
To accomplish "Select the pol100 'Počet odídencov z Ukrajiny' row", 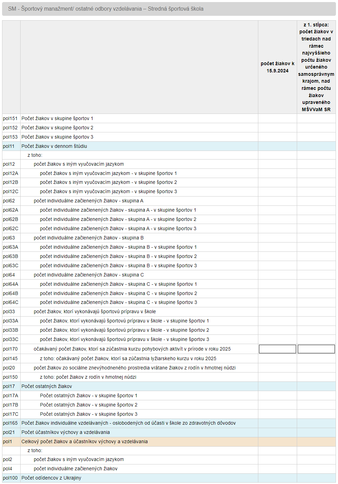I will point(169,478).
